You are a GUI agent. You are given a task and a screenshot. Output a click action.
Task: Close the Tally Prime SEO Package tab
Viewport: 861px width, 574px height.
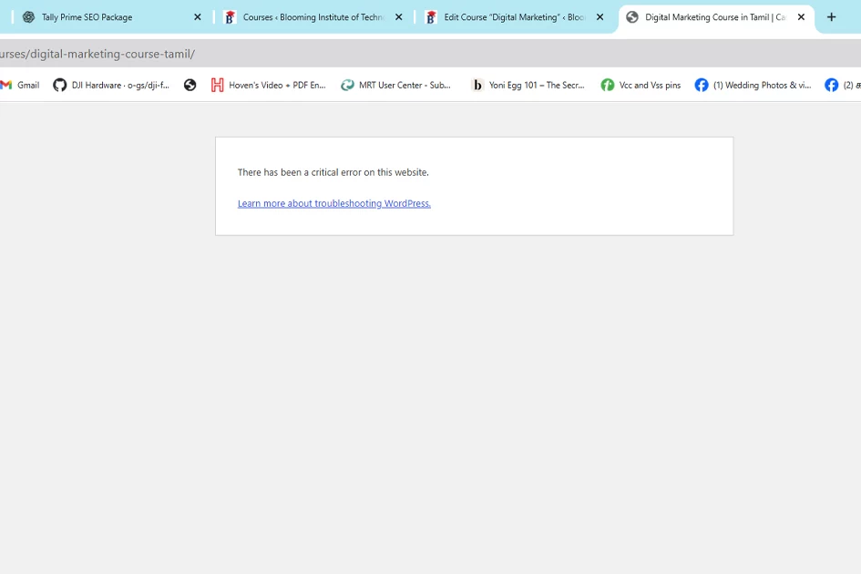tap(198, 17)
